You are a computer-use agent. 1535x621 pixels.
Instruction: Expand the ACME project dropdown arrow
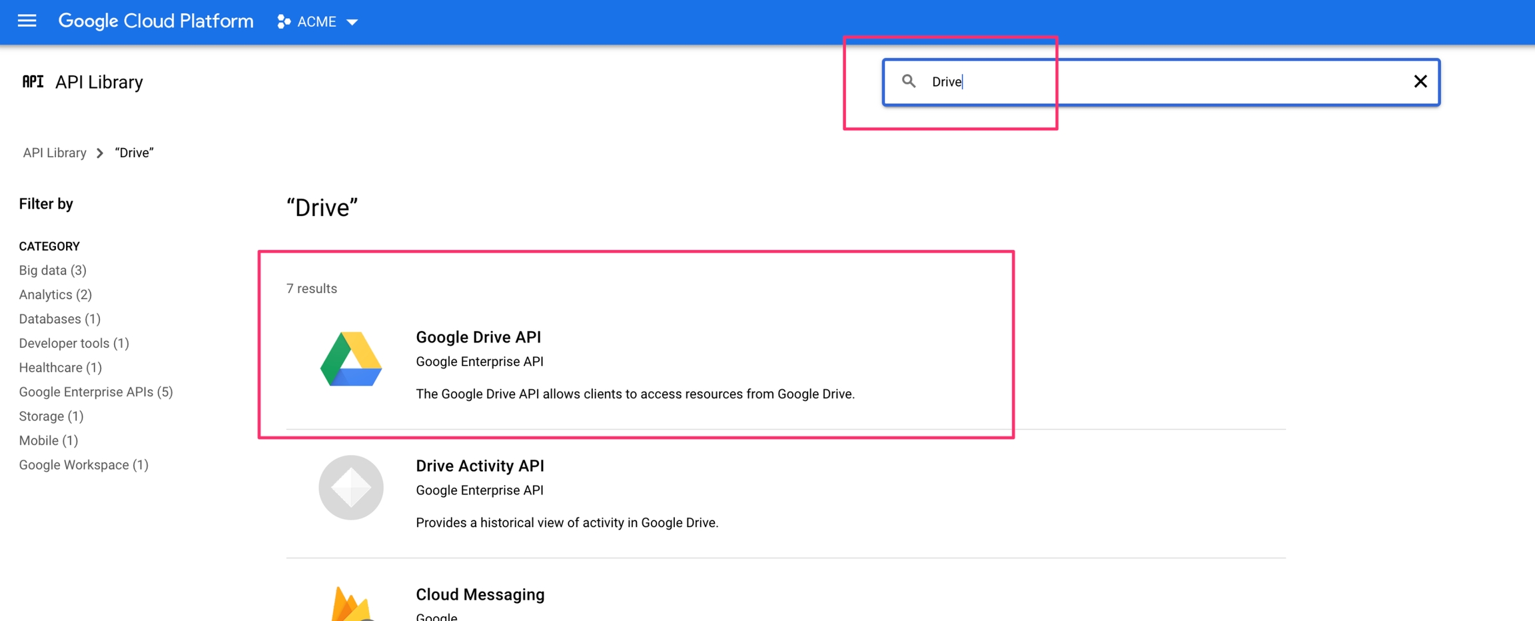click(352, 22)
